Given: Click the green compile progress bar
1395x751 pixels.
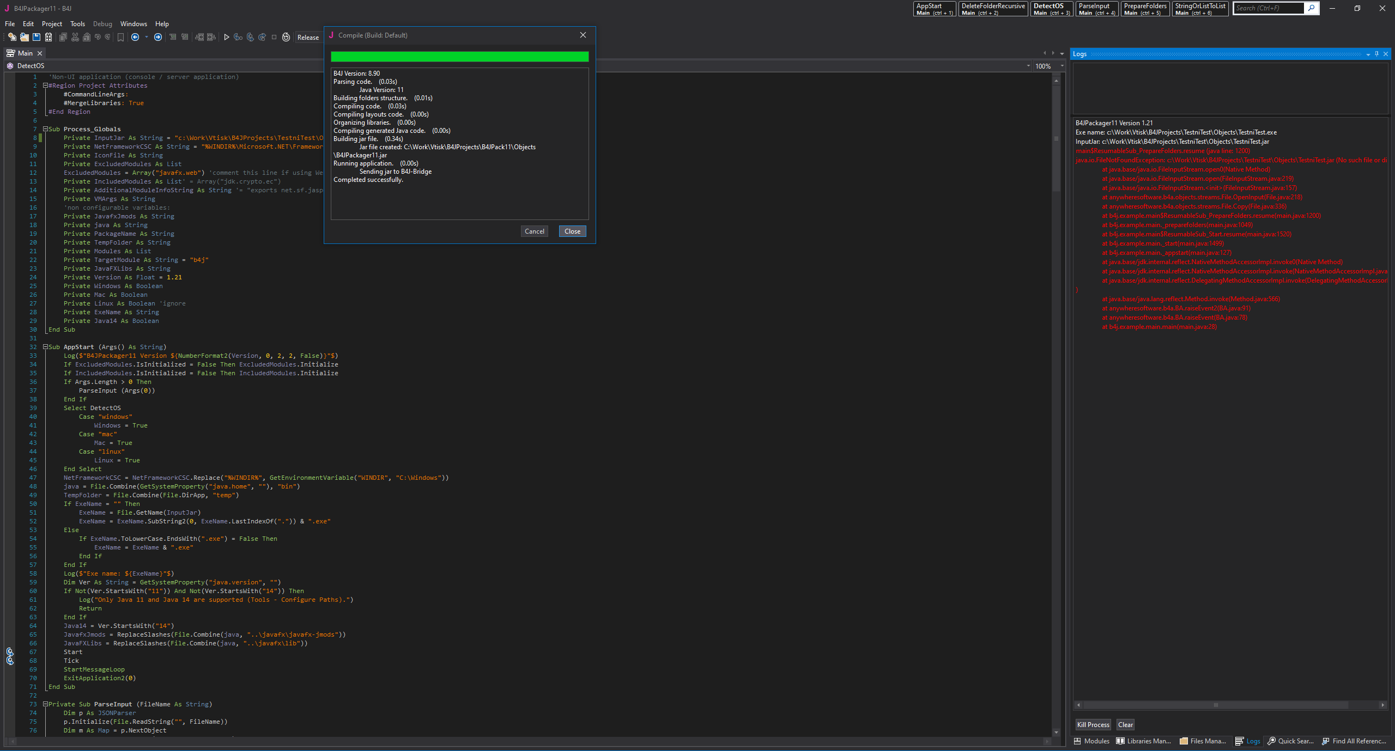Looking at the screenshot, I should point(459,57).
